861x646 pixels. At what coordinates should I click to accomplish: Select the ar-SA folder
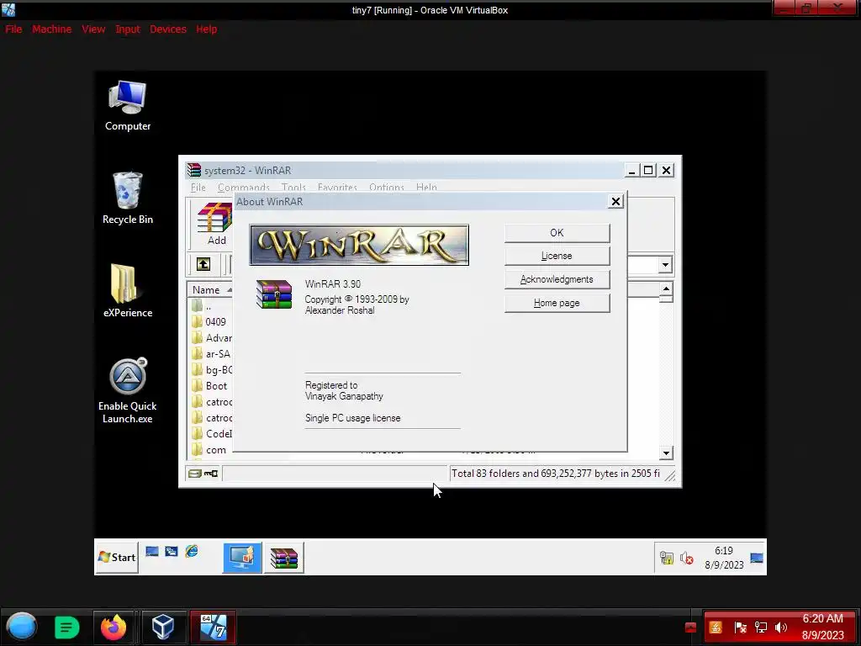[x=218, y=354]
